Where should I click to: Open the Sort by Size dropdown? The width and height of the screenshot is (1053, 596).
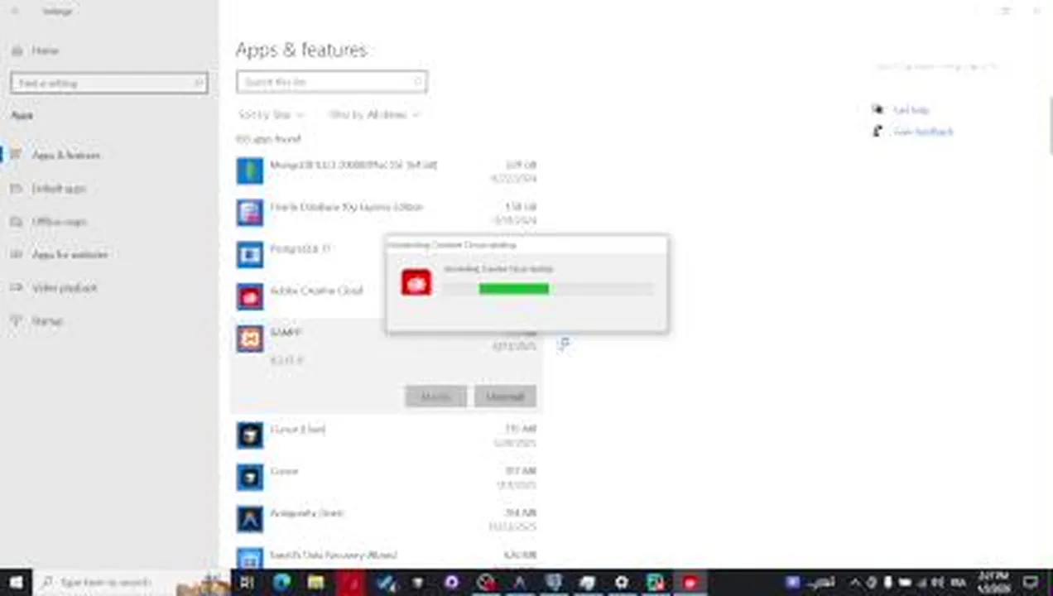point(271,114)
